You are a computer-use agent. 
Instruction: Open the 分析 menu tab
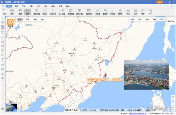[38, 6]
